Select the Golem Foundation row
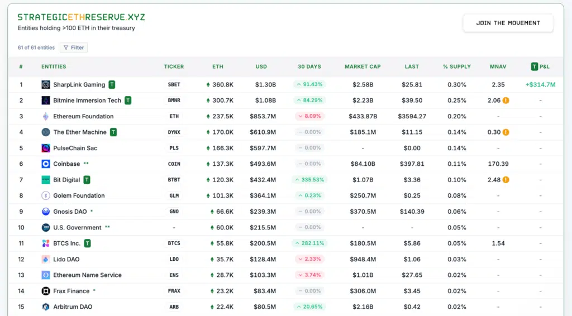572x316 pixels. click(79, 196)
